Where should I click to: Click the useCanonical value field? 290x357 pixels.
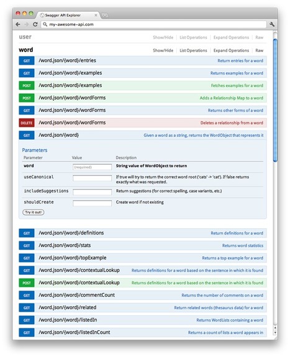point(93,178)
